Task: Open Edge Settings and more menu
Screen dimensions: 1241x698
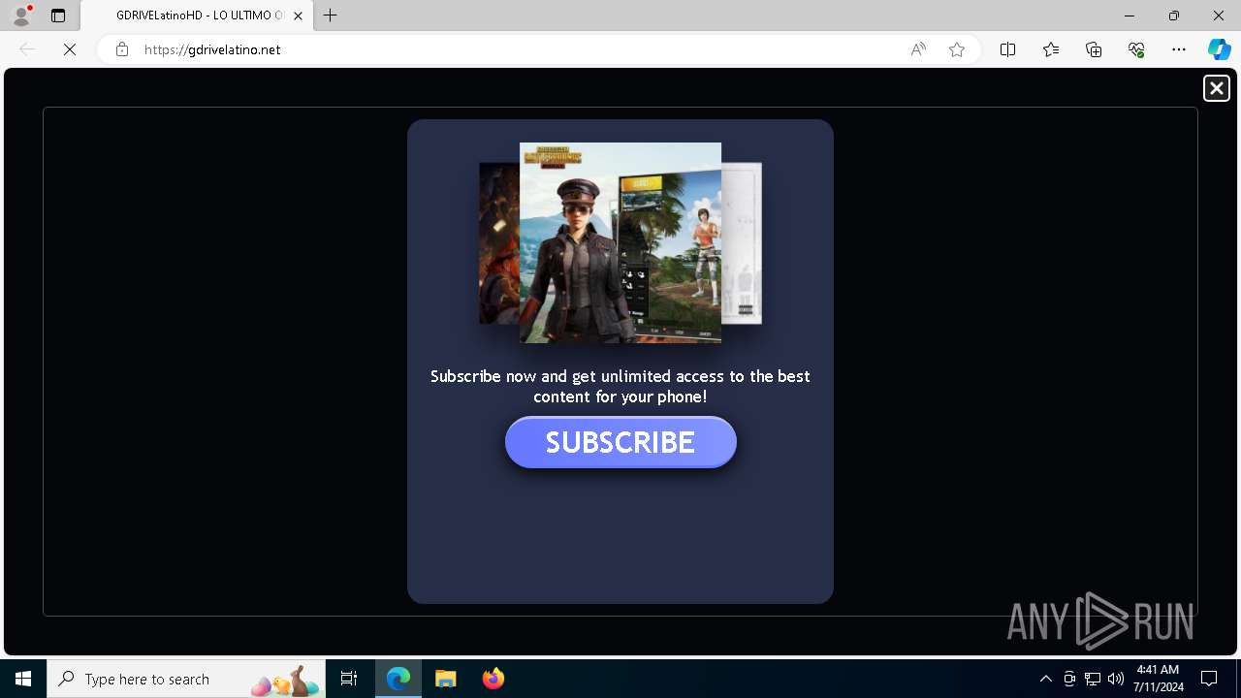Action: [1179, 49]
